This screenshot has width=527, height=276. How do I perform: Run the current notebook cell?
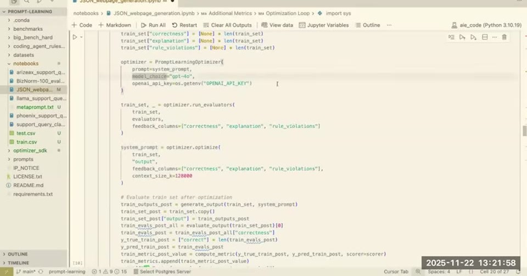click(75, 37)
